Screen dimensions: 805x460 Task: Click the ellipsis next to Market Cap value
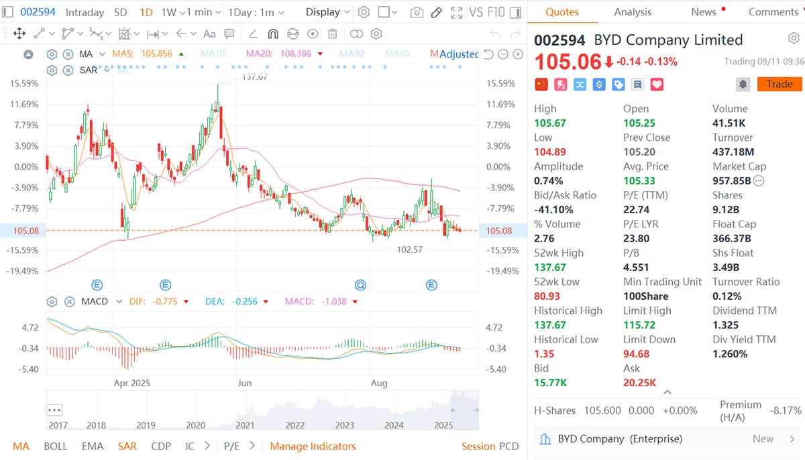click(759, 180)
